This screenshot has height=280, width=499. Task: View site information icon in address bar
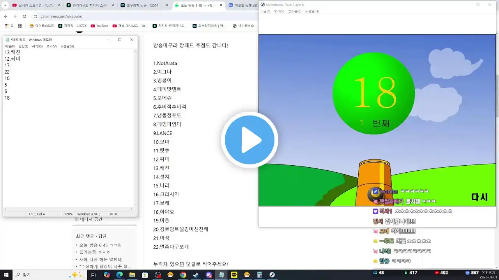pos(35,16)
